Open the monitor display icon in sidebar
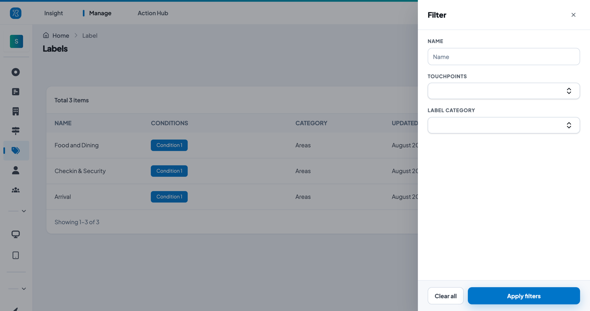 click(x=16, y=234)
